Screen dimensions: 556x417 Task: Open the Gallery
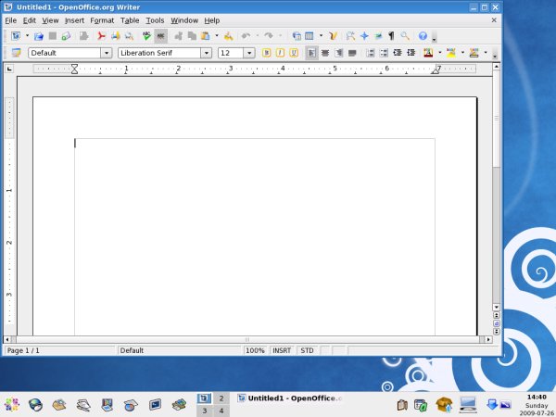click(378, 36)
